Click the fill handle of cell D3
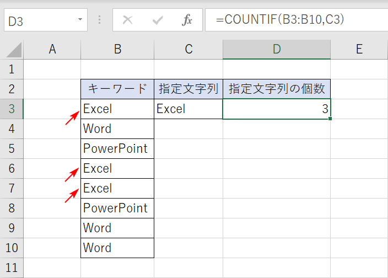The height and width of the screenshot is (278, 388). (x=330, y=119)
